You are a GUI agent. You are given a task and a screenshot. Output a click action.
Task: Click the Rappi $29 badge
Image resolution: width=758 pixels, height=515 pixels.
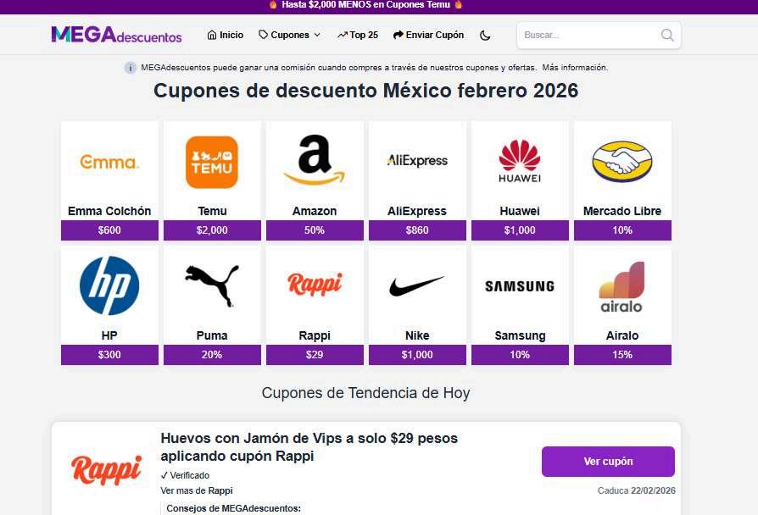(315, 355)
